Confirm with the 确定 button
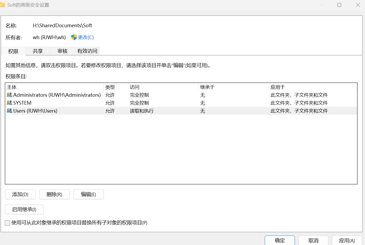This screenshot has height=245, width=365. click(280, 240)
